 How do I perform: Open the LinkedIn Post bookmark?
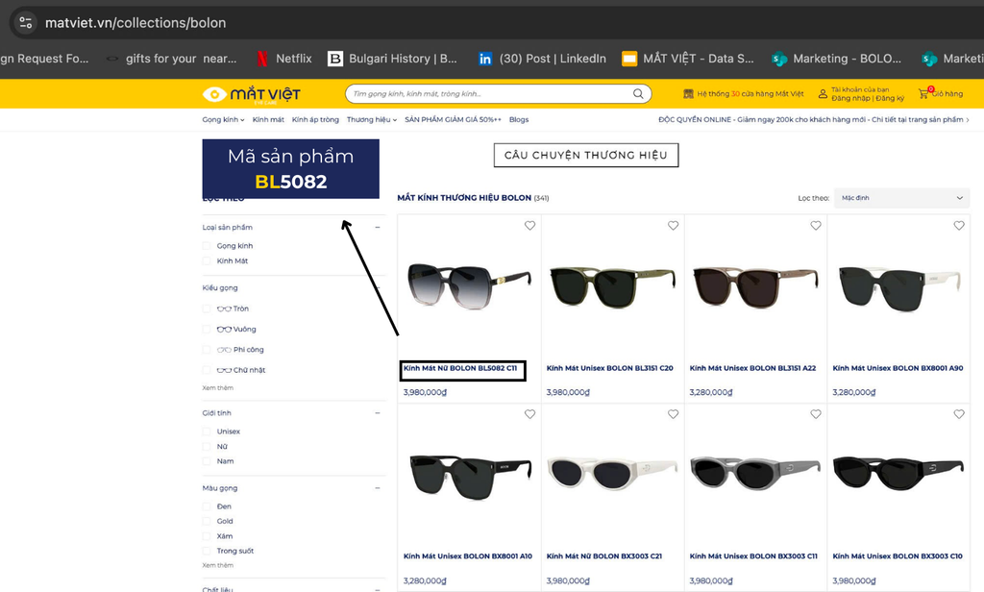[x=542, y=59]
